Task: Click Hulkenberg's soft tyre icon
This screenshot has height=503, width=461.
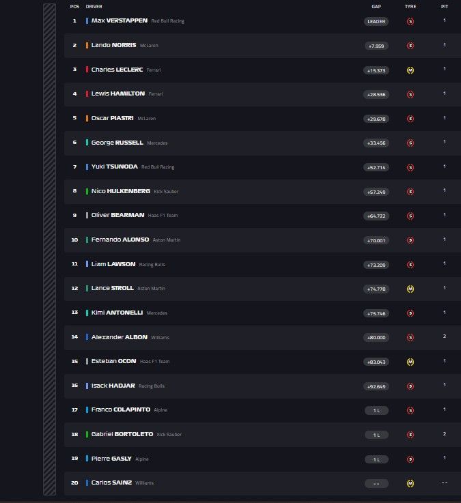Action: pos(410,192)
